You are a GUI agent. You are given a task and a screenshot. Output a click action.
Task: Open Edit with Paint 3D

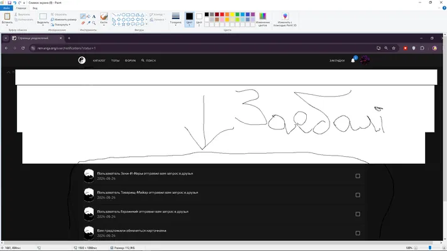[x=285, y=19]
